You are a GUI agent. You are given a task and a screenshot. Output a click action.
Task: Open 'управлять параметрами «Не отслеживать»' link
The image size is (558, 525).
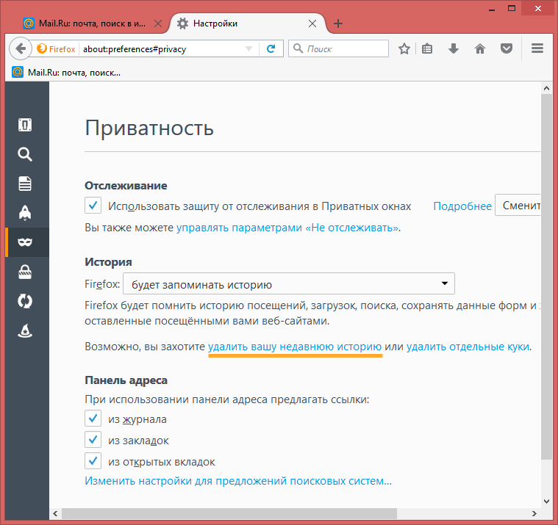click(x=287, y=228)
